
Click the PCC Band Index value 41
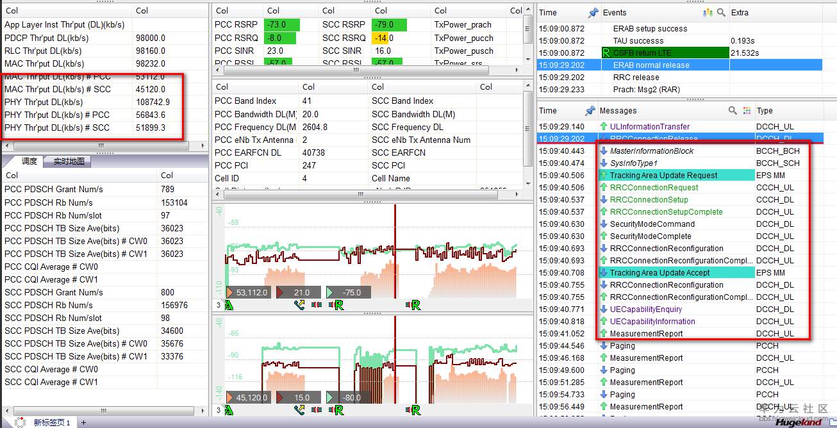click(306, 101)
